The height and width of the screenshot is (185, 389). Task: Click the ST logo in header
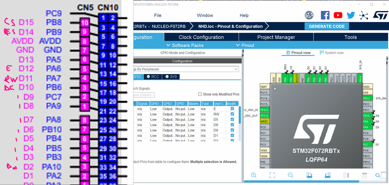380,15
